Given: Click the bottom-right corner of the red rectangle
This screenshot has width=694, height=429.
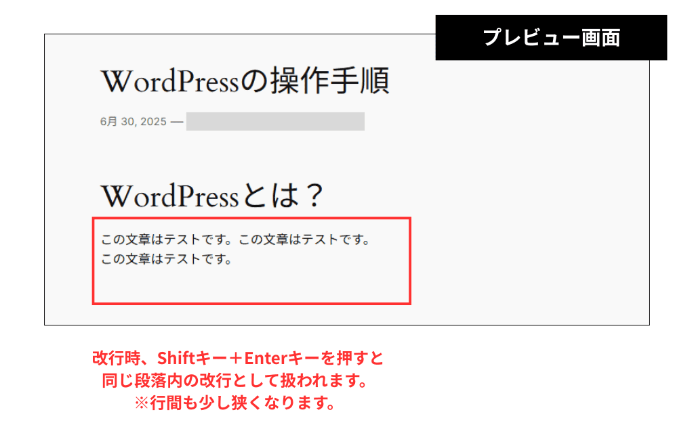Looking at the screenshot, I should coord(410,303).
